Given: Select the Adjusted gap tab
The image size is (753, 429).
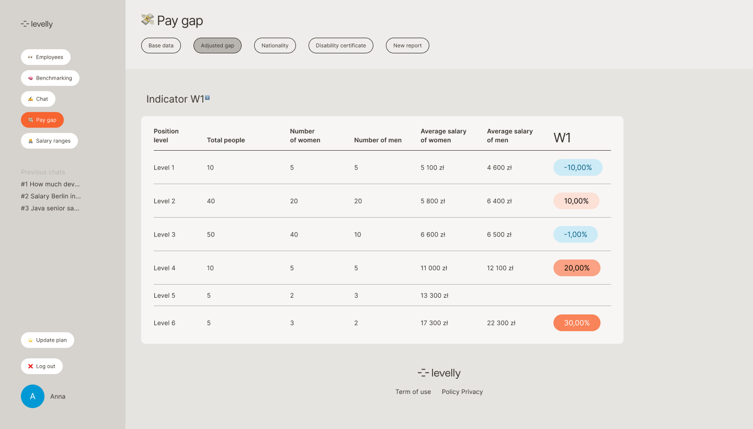Looking at the screenshot, I should pos(218,46).
